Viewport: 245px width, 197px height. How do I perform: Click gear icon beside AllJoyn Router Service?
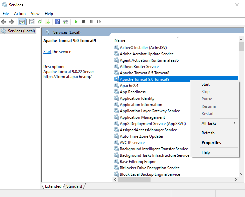coord(116,66)
